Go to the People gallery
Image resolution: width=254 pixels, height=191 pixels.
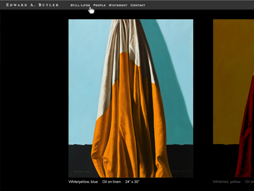(100, 5)
